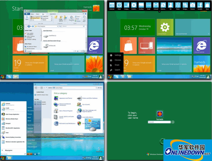Viewport: 212px width, 161px height.
Task: Launch Windows Media Player from the Start menu
Action: point(10,119)
